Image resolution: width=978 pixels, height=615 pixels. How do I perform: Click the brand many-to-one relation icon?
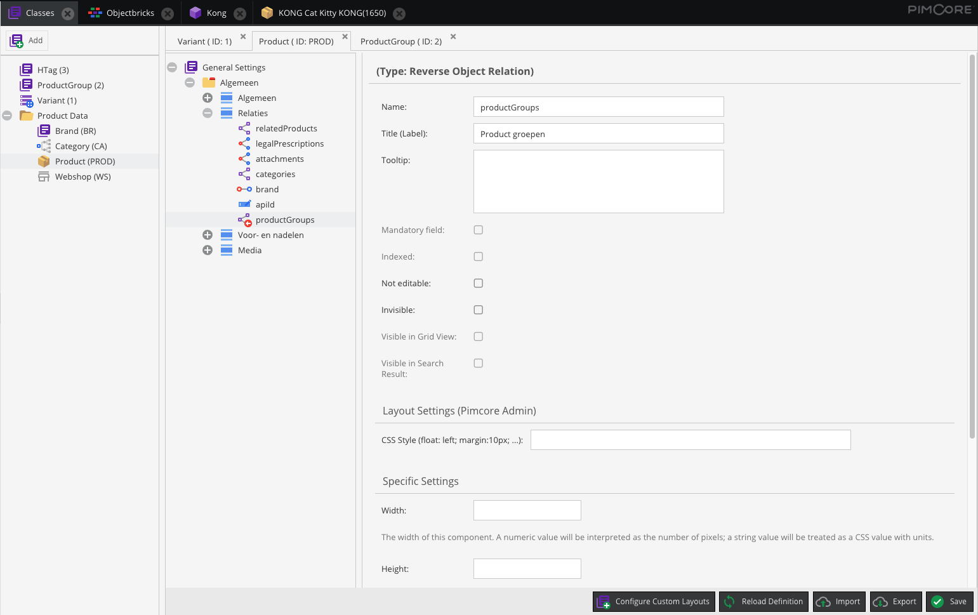(244, 188)
